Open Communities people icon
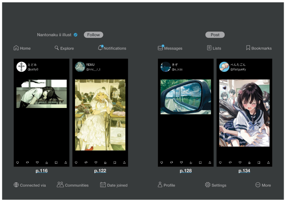The width and height of the screenshot is (285, 200). click(x=60, y=185)
